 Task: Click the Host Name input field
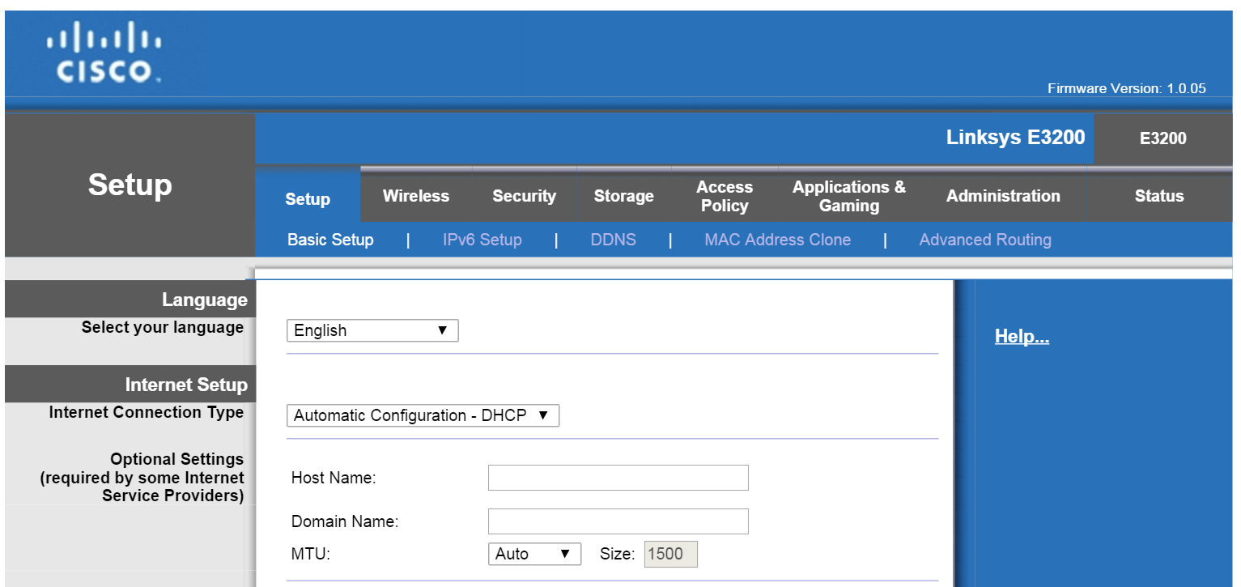[618, 478]
